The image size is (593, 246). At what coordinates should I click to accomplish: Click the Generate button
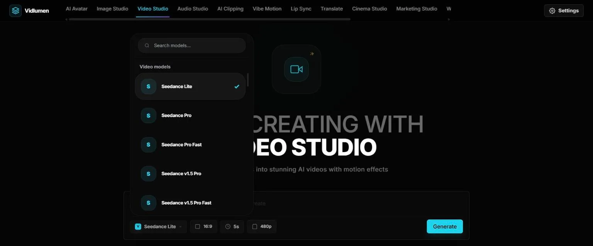click(445, 227)
